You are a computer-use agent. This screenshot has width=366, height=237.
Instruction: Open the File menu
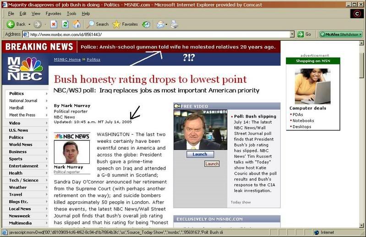[11, 14]
